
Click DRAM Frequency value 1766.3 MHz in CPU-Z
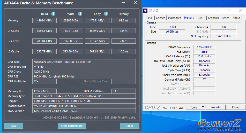[x=204, y=47]
